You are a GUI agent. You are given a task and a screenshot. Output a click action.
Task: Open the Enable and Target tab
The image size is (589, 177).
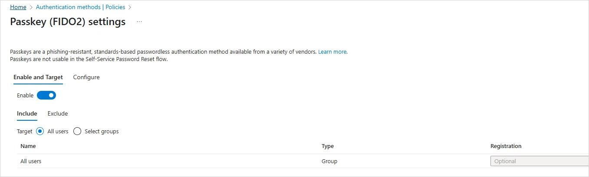coord(38,77)
